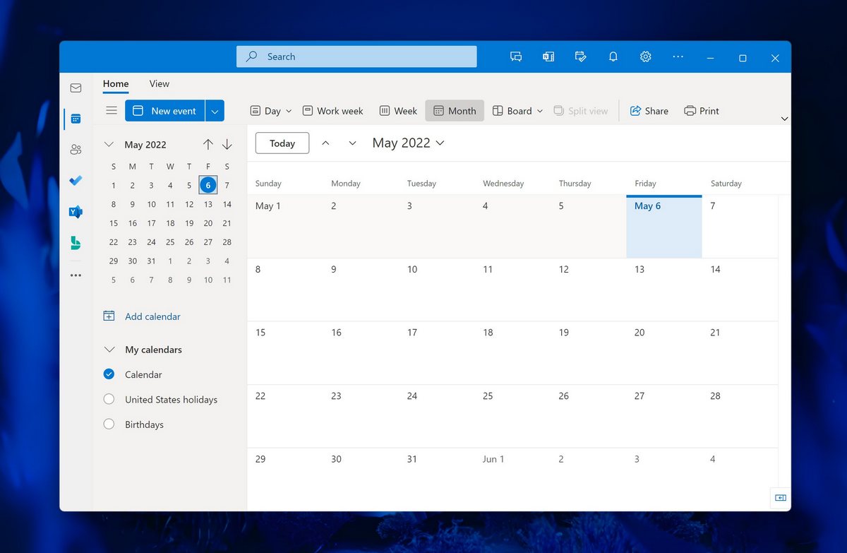Toggle the hamburger navigation pane icon
This screenshot has width=847, height=553.
111,110
